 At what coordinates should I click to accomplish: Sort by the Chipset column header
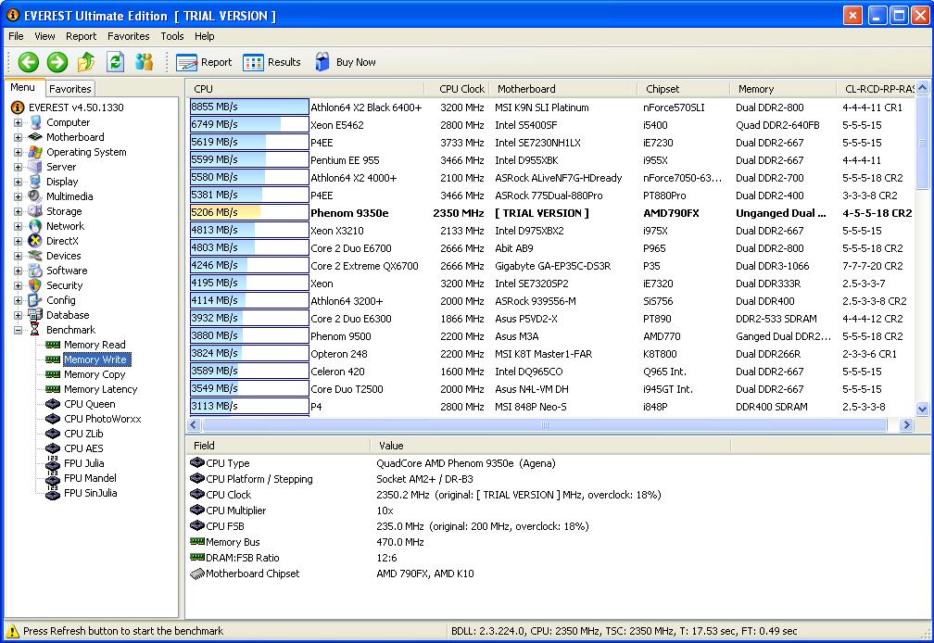(x=683, y=89)
